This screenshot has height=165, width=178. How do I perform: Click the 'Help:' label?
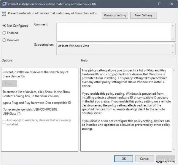(x=85, y=61)
